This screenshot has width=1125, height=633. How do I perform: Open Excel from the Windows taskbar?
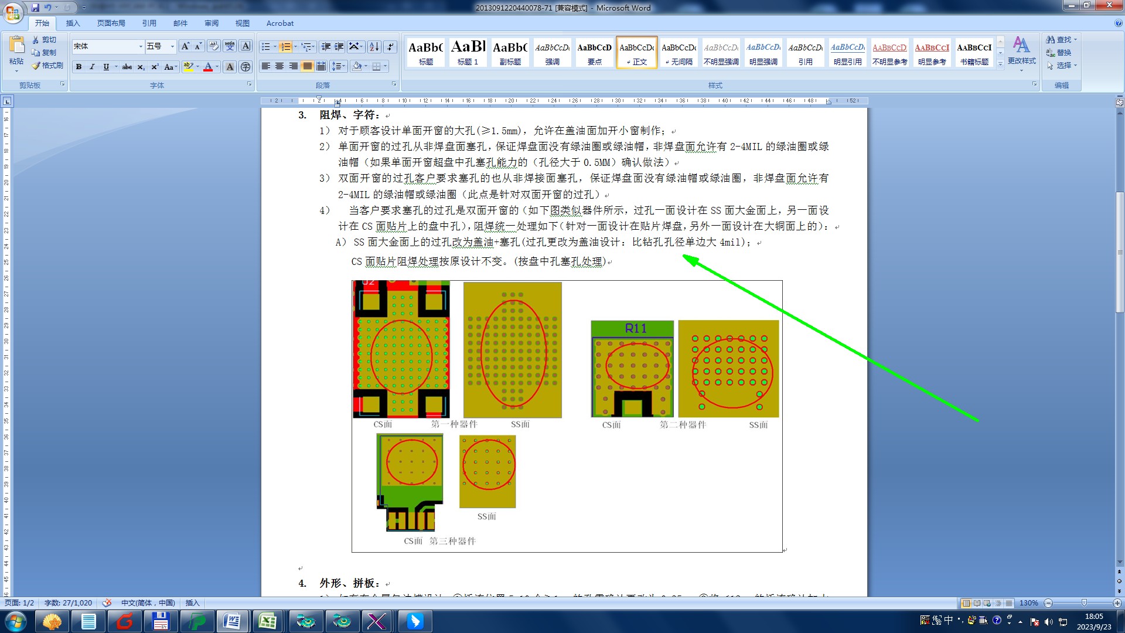[x=267, y=621]
